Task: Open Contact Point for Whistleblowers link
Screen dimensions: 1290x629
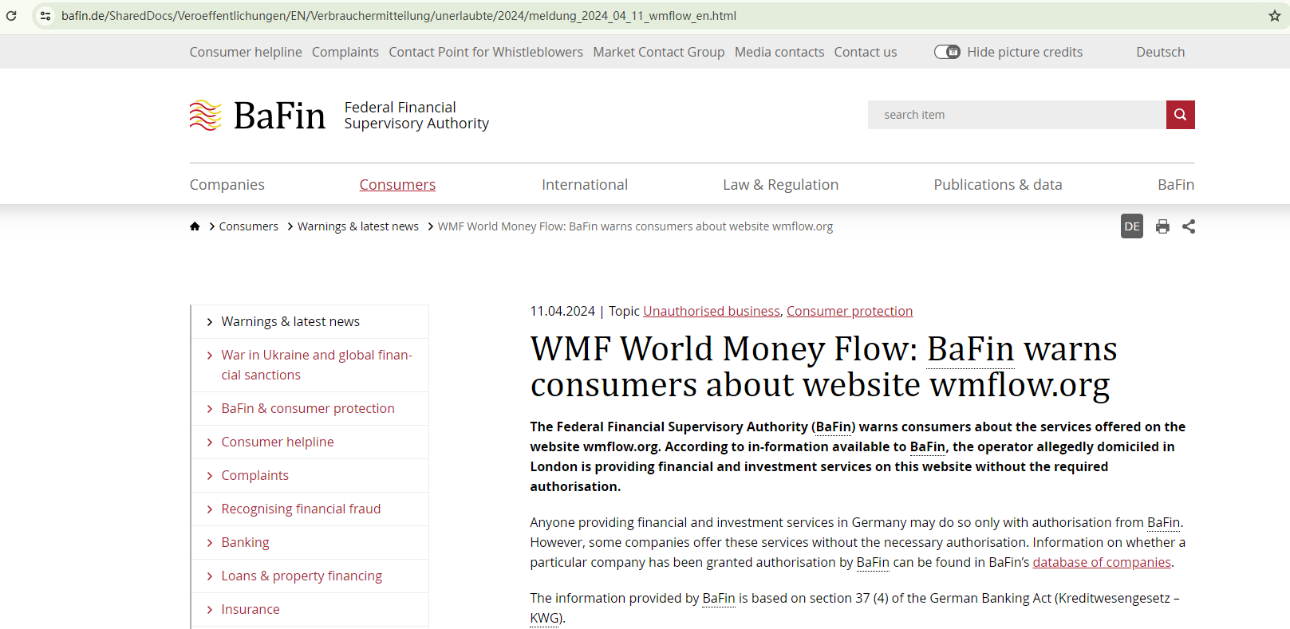Action: 486,52
